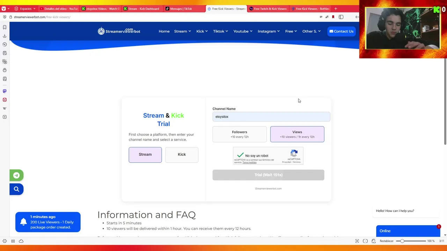Open the Translate panel icon
The image size is (447, 251).
(x=5, y=62)
